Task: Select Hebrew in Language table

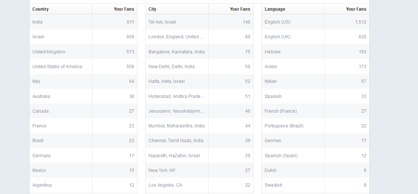Action: click(273, 52)
